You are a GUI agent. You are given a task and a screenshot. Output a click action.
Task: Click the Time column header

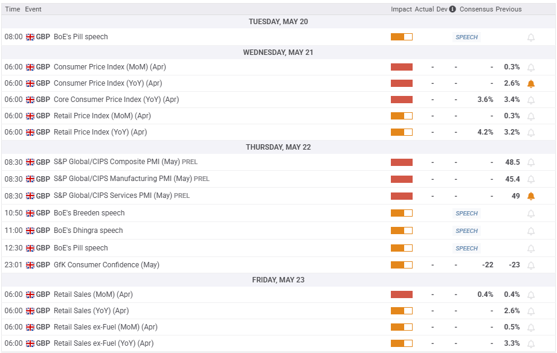pyautogui.click(x=12, y=9)
